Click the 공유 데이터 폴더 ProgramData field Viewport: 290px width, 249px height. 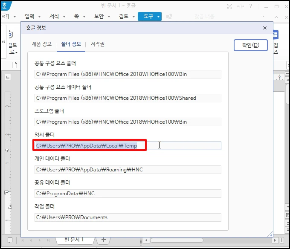pos(128,194)
